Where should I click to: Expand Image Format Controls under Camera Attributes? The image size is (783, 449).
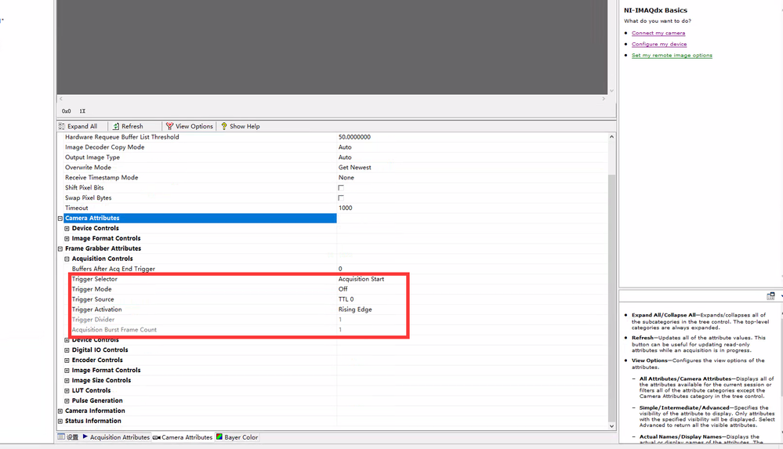(x=67, y=239)
